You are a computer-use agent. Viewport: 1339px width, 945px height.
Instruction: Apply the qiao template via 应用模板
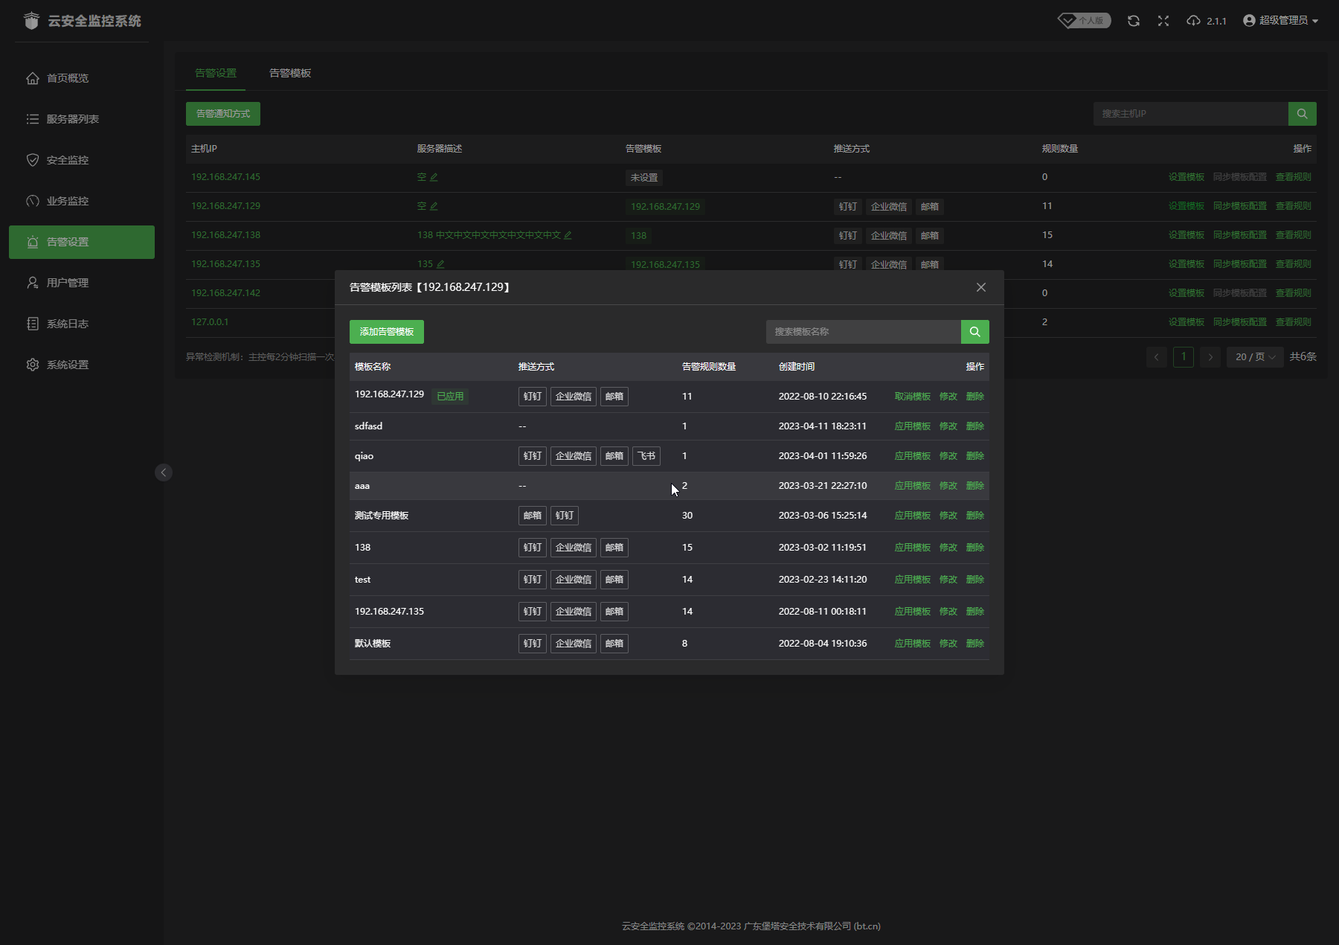(x=912, y=456)
